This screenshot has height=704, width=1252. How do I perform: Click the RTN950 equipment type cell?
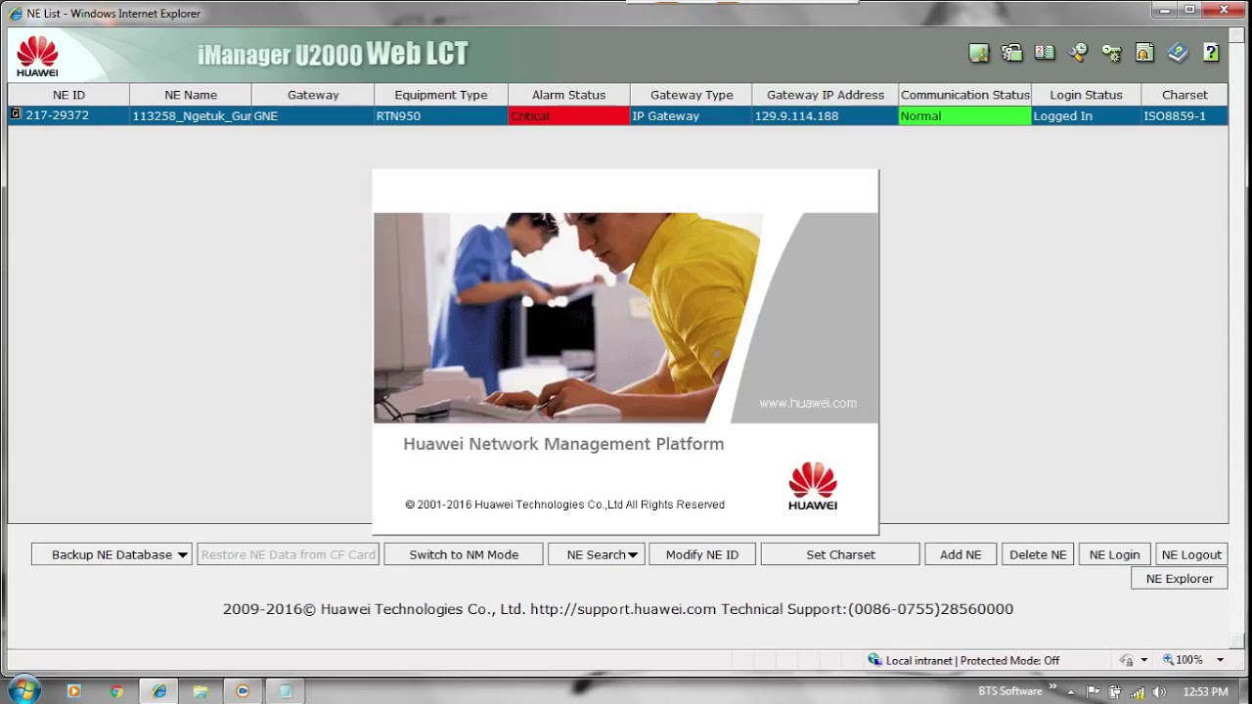point(441,115)
